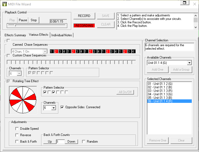Stop the playback

pos(34,20)
